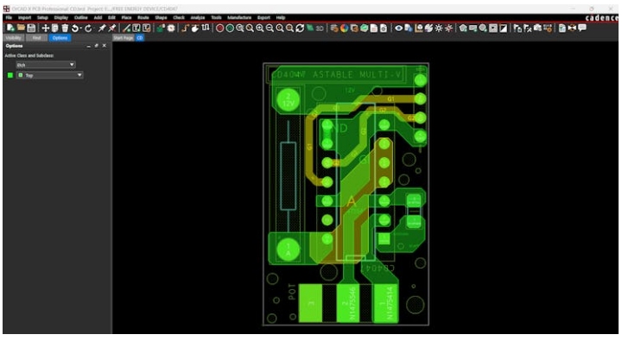Click the green subclass color swatch
Screen dimensions: 622x341
(10, 75)
